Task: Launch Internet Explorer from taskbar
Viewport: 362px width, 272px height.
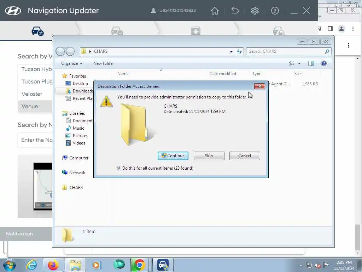Action: [31, 265]
